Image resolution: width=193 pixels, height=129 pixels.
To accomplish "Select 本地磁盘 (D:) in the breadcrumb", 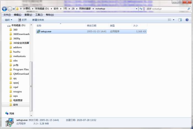I will pyautogui.click(x=42, y=9).
